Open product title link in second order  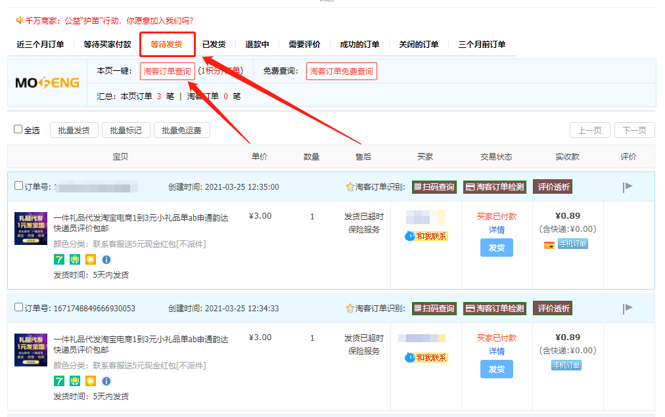tap(141, 345)
